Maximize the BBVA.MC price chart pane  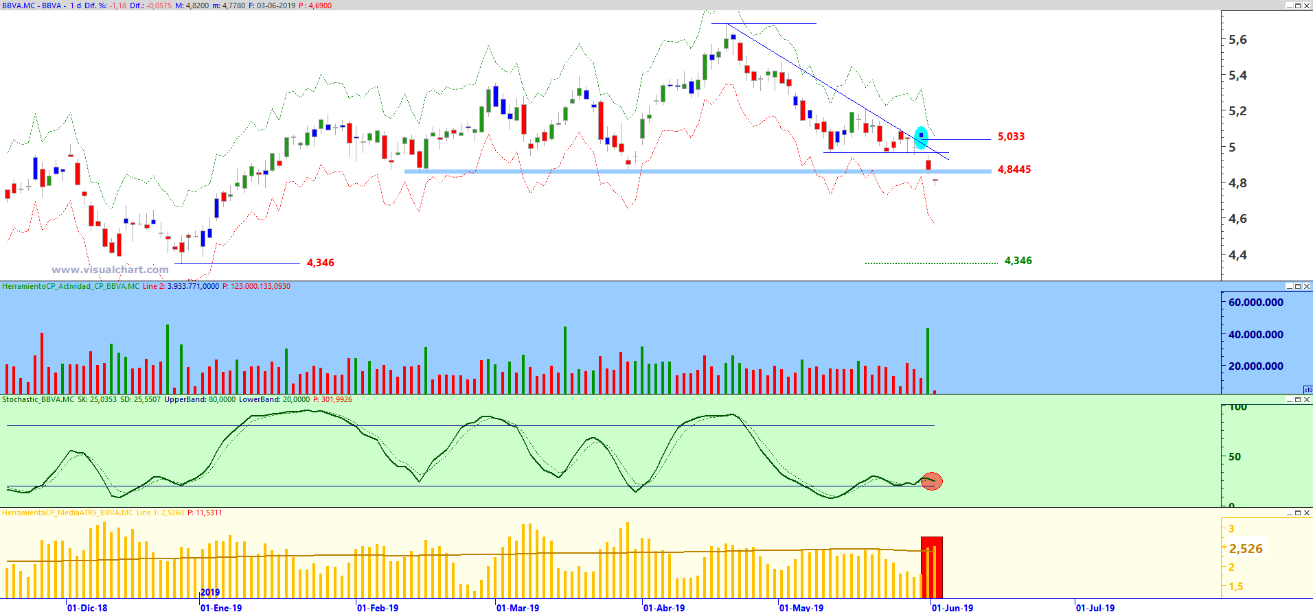pyautogui.click(x=1298, y=5)
